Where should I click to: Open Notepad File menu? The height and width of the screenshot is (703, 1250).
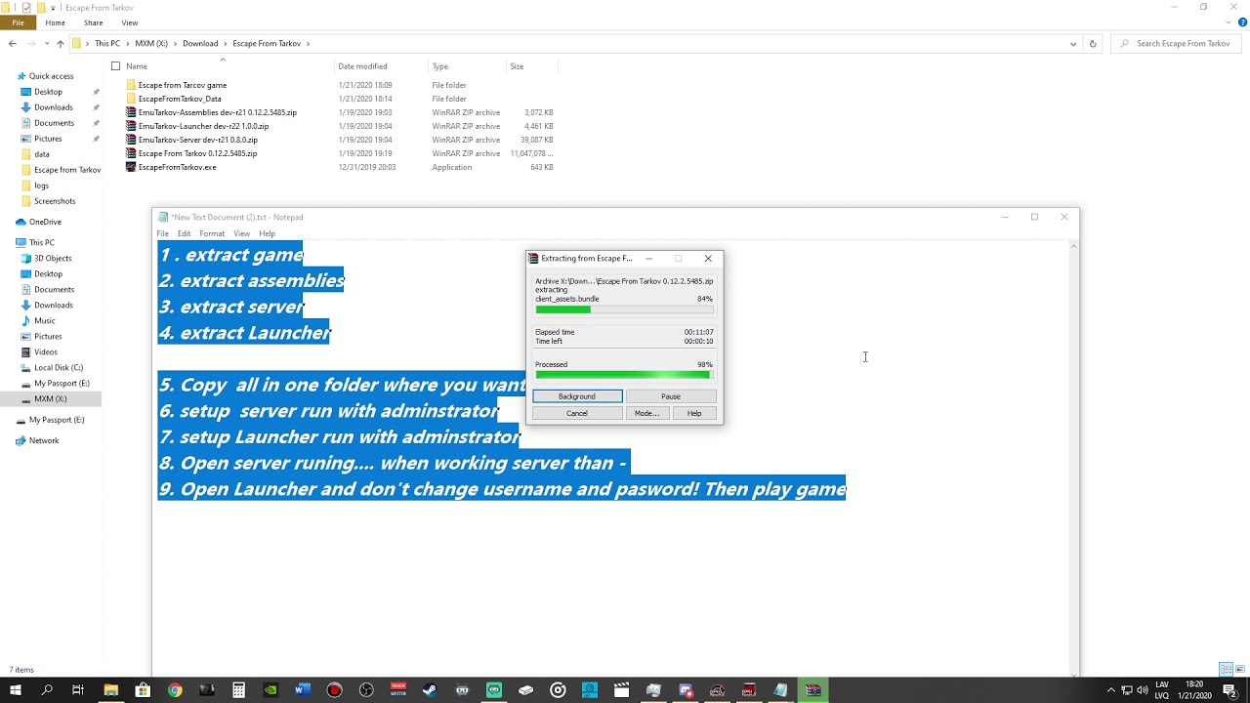coord(163,233)
